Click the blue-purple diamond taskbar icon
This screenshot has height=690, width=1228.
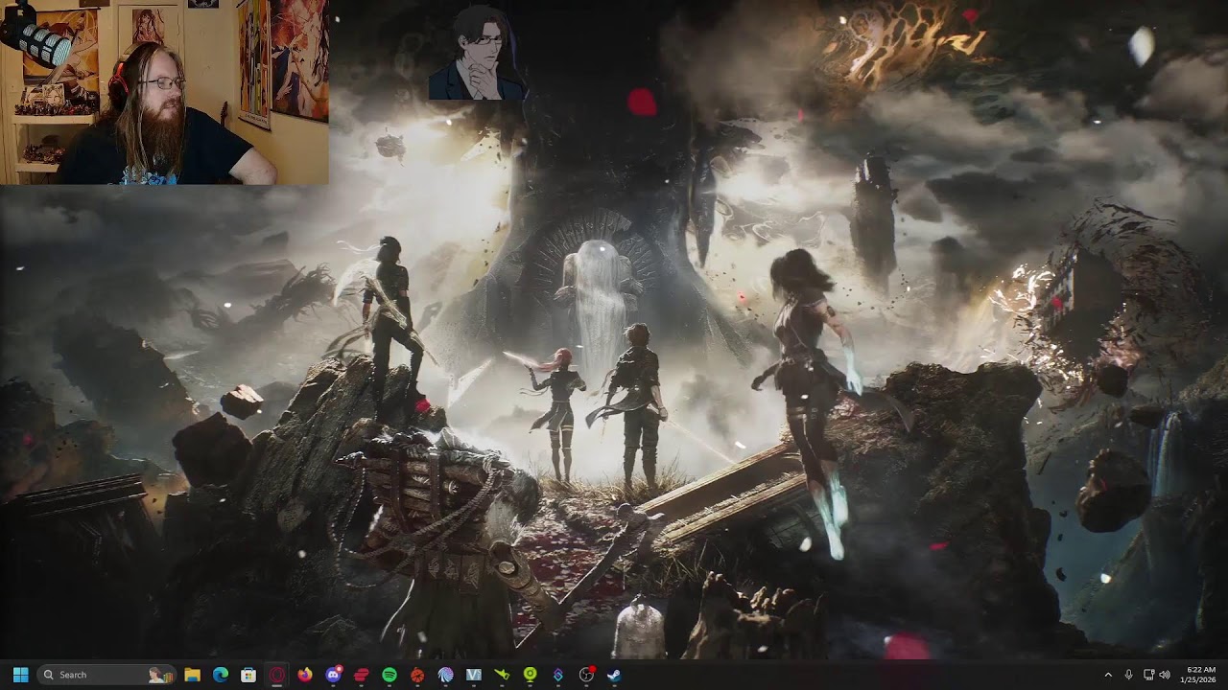[x=558, y=675]
